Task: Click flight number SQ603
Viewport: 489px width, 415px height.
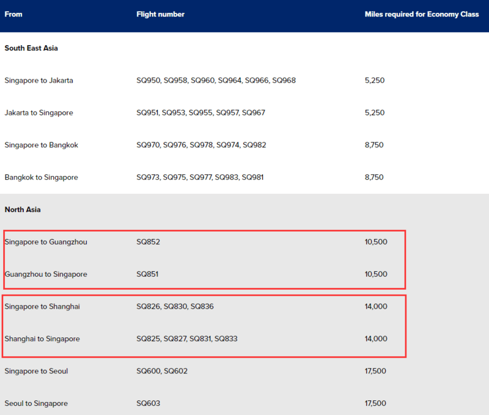Action: click(148, 403)
